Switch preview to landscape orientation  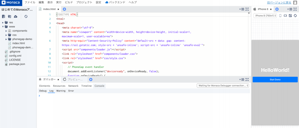coord(285,16)
